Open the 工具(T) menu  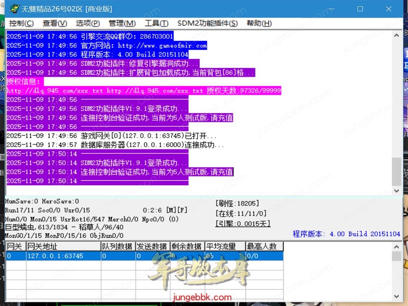point(156,24)
